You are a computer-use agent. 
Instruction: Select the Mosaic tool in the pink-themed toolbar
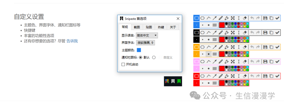(232, 61)
